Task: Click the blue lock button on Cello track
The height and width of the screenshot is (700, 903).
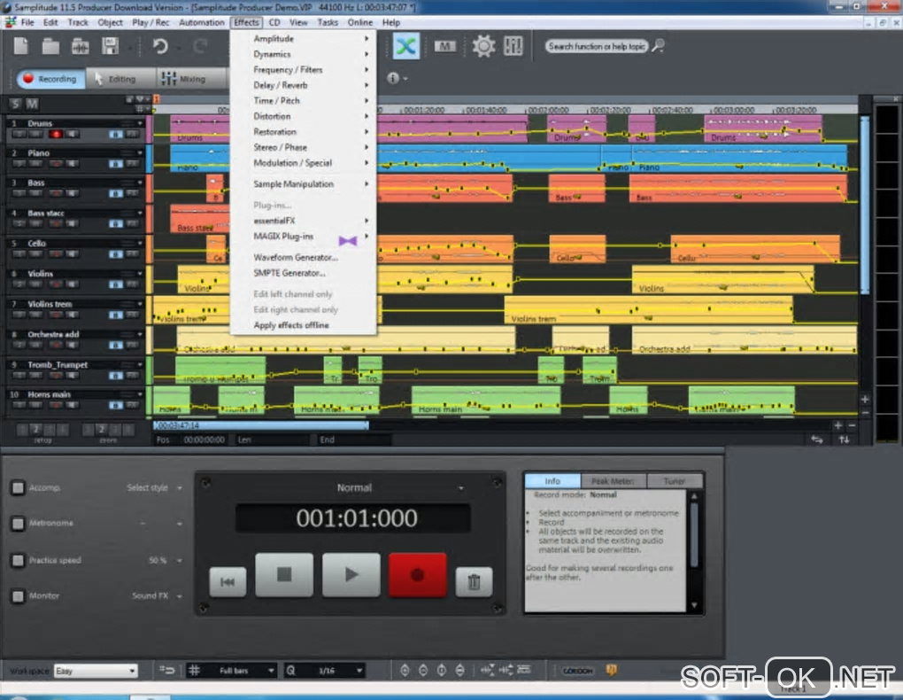Action: point(116,253)
